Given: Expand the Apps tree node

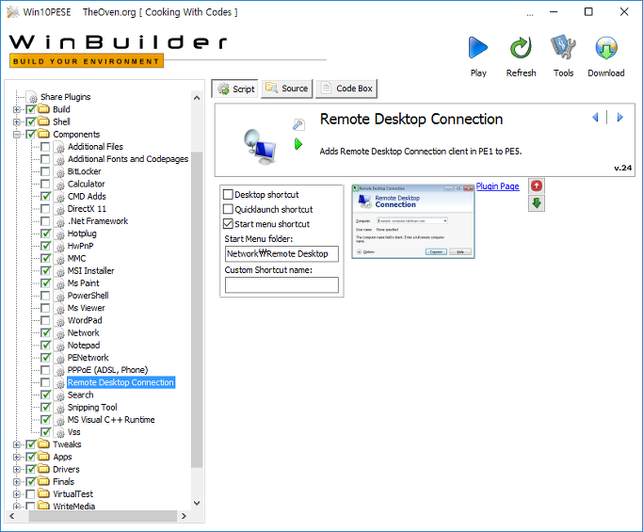Looking at the screenshot, I should point(17,457).
